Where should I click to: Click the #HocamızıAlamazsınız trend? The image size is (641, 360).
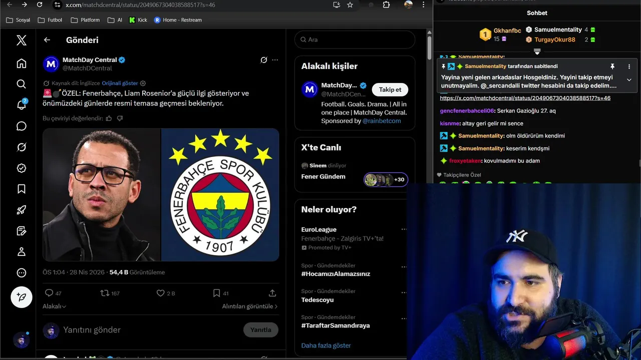336,274
